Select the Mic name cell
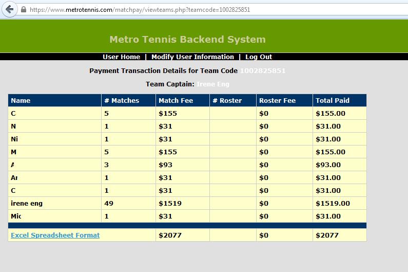Image resolution: width=408 pixels, height=272 pixels. click(x=16, y=216)
